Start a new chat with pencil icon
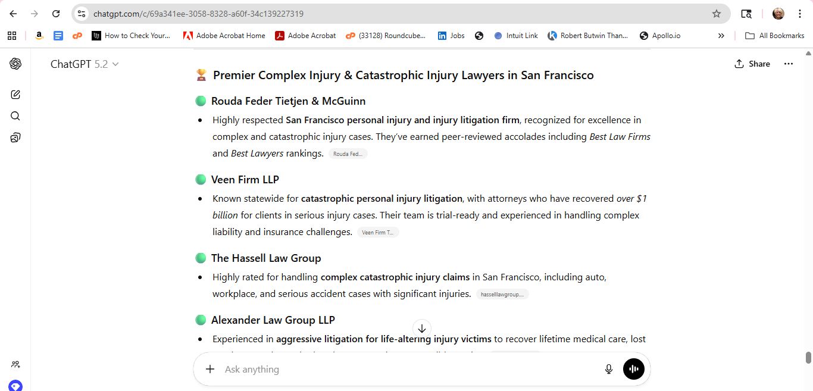Viewport: 813px width, 391px height. 15,95
